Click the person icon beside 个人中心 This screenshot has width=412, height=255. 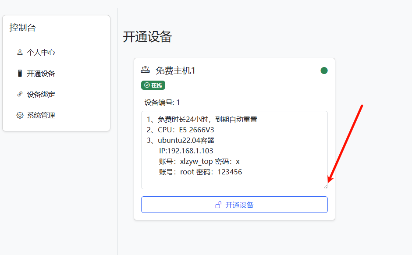tap(20, 52)
